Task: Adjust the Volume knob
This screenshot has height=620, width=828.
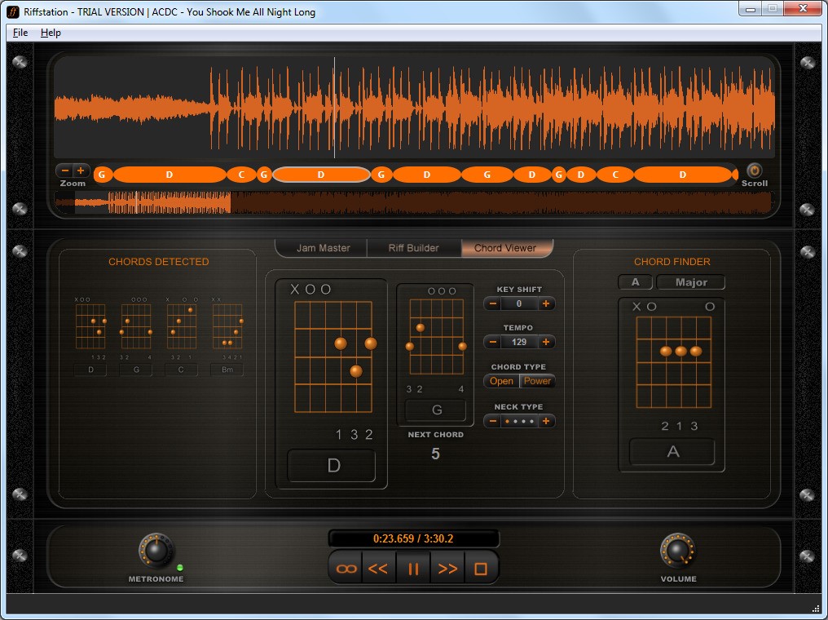Action: coord(677,551)
